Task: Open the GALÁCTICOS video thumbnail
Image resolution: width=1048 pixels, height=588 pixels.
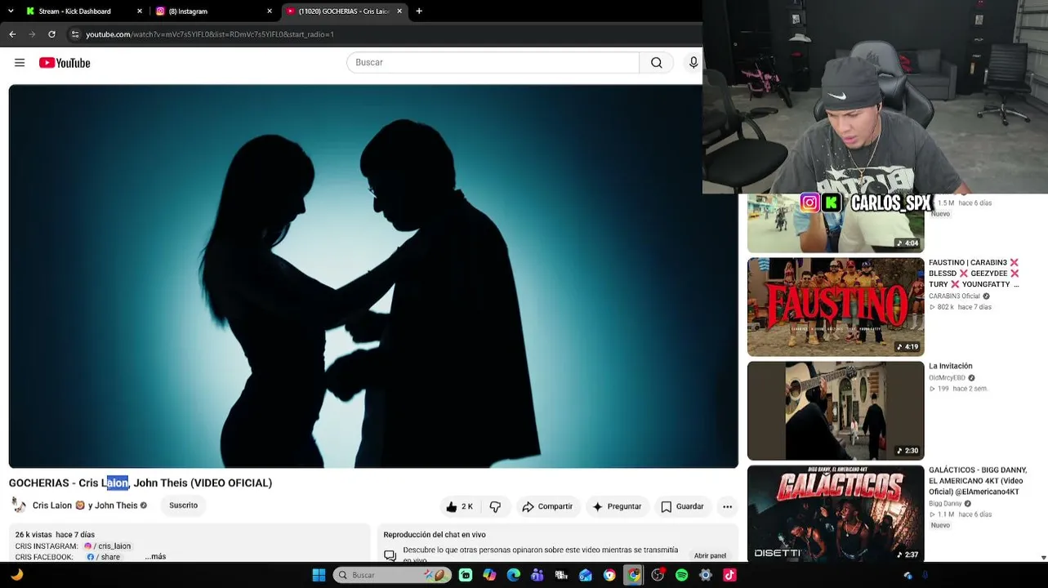Action: pos(836,514)
